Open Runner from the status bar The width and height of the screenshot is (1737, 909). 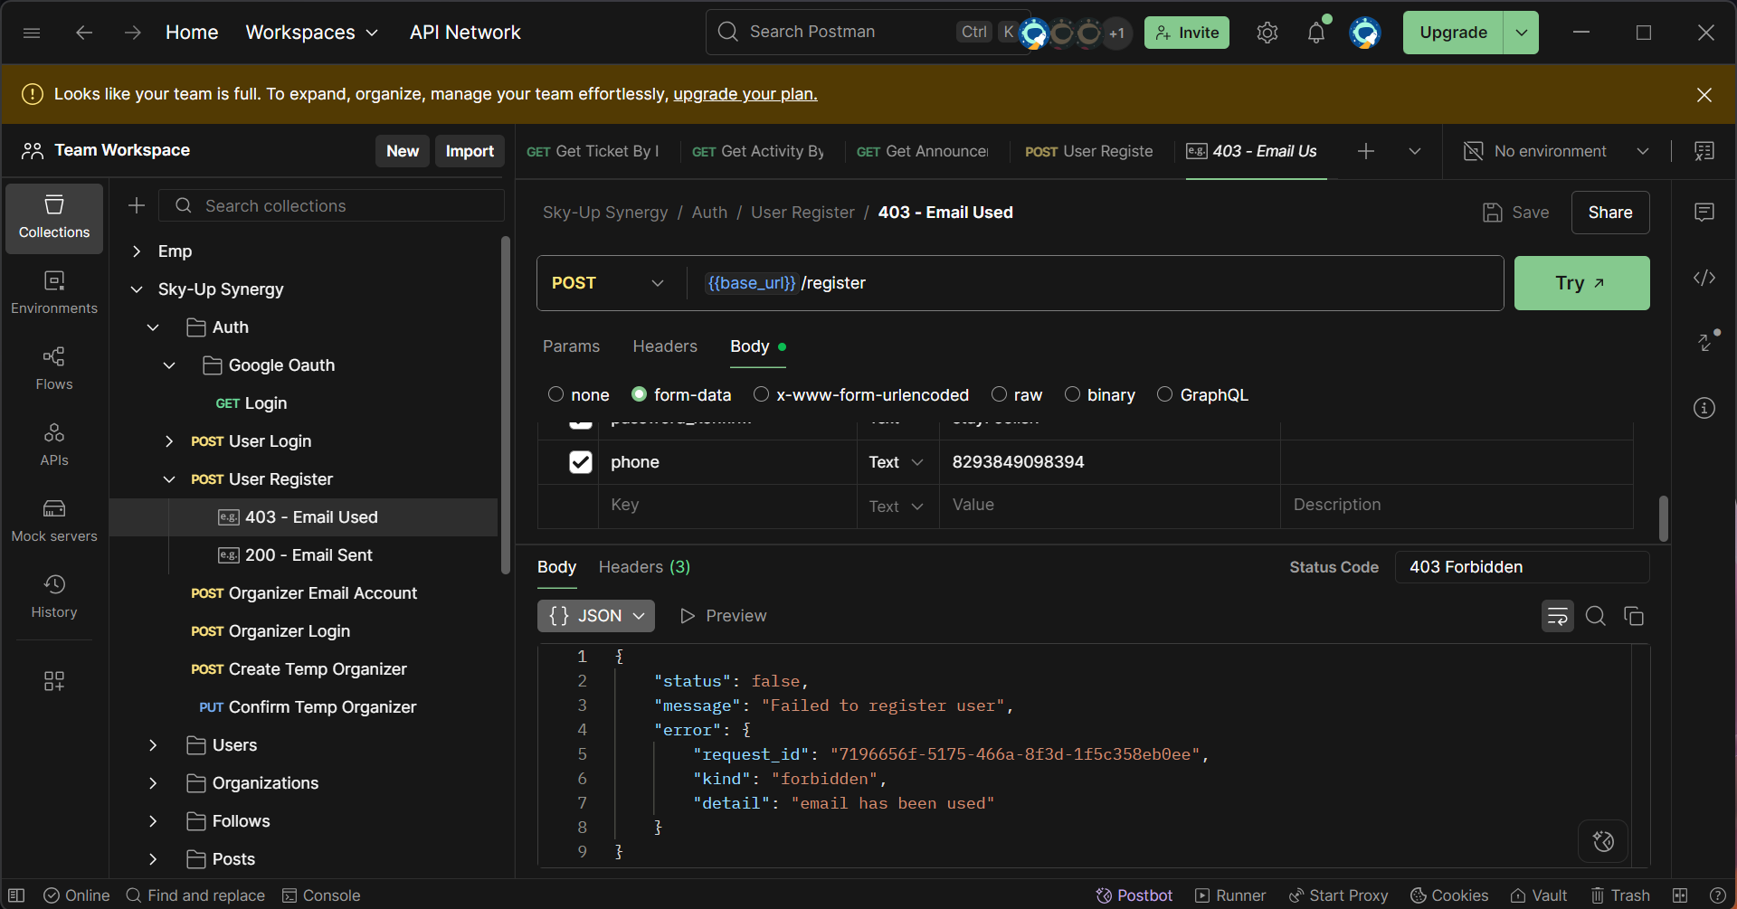click(1230, 895)
